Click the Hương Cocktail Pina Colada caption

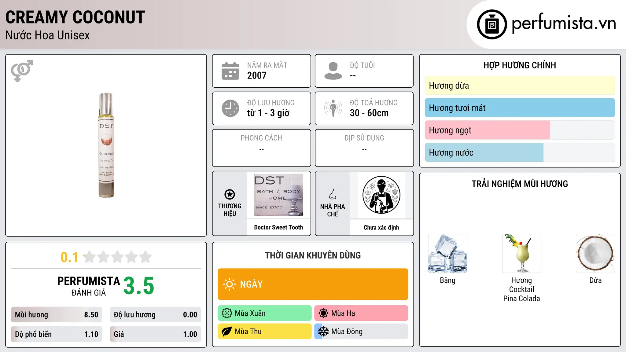(521, 289)
